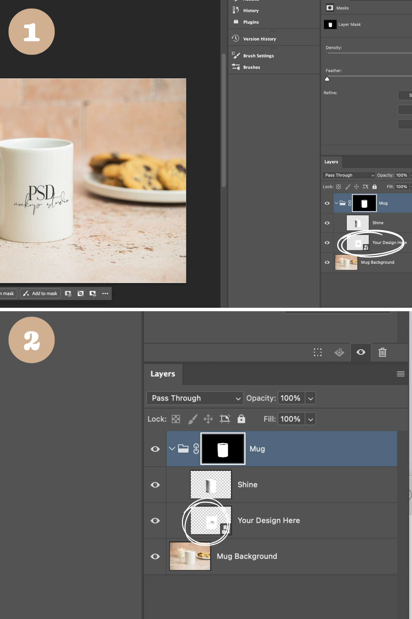Click lock all padlock in enlarged Layers panel
Viewport: 412px width, 619px height.
(241, 419)
